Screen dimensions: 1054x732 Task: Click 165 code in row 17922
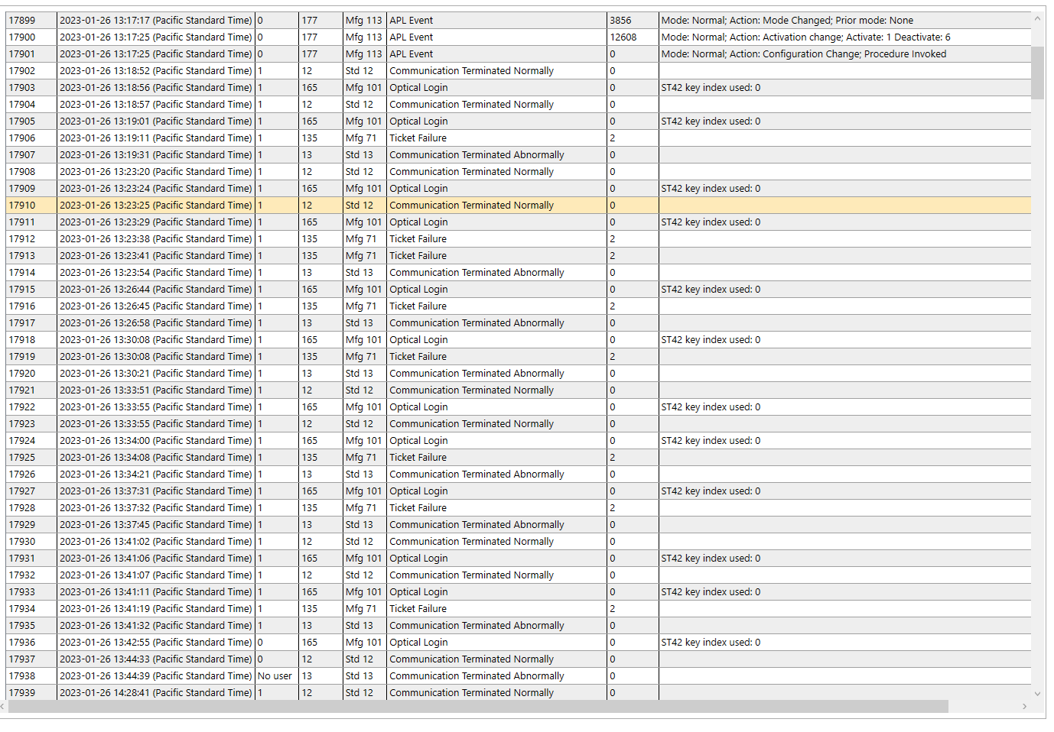310,407
